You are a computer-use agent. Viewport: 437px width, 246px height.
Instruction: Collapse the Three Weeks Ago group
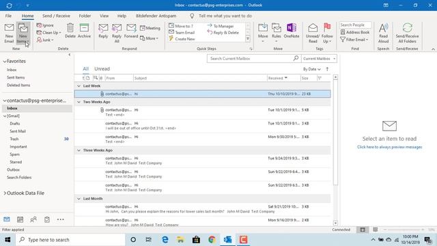click(x=79, y=150)
